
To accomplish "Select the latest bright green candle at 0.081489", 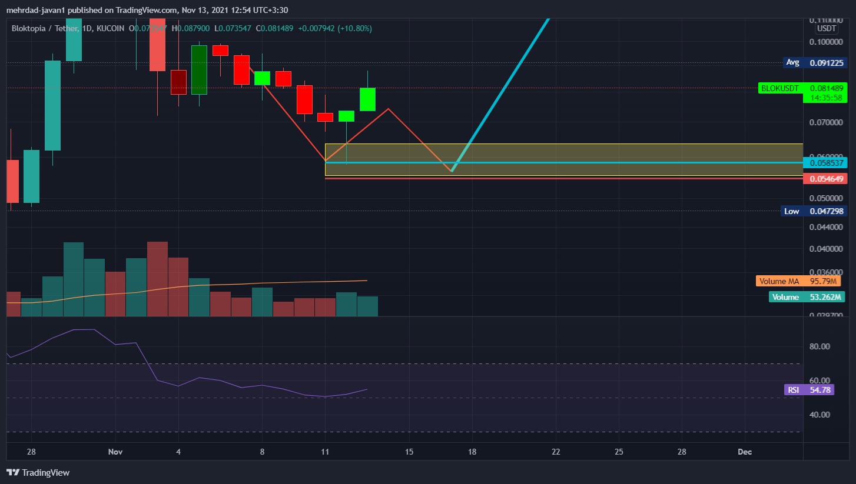I will coord(368,99).
